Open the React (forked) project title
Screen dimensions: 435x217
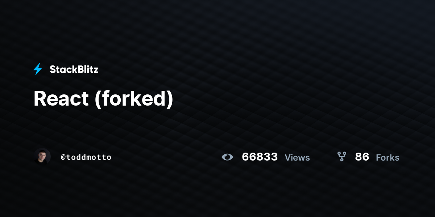(103, 99)
